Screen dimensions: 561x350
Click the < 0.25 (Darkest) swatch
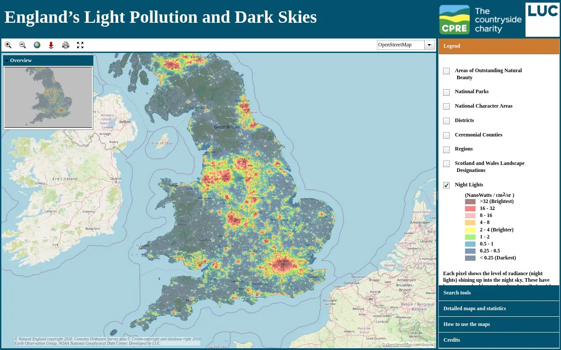pos(470,258)
